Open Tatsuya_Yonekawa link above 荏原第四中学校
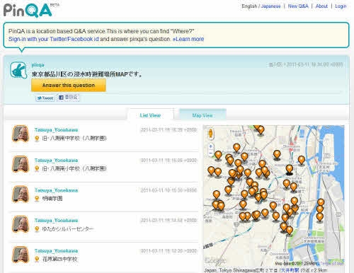The height and width of the screenshot is (273, 354). click(x=56, y=251)
